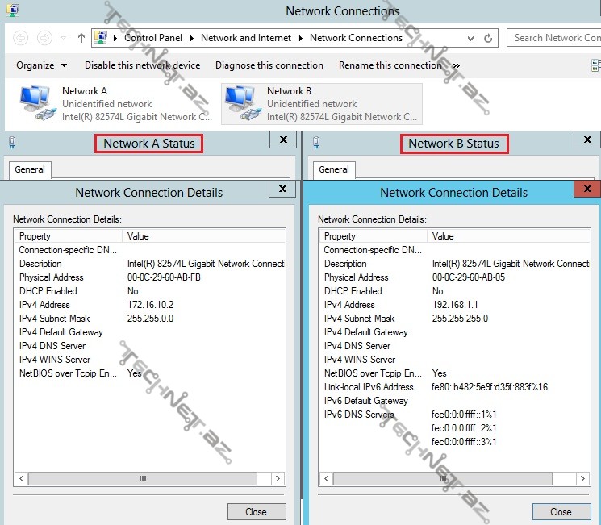Click the Refresh icon in address bar

[x=488, y=38]
